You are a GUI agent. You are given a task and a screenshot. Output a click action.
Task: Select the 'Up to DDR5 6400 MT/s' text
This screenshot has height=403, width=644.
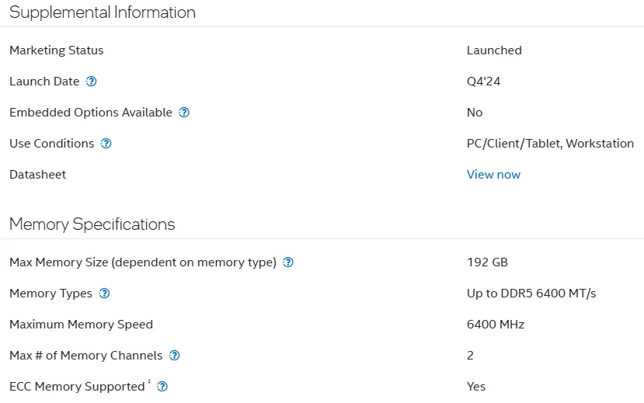point(531,294)
